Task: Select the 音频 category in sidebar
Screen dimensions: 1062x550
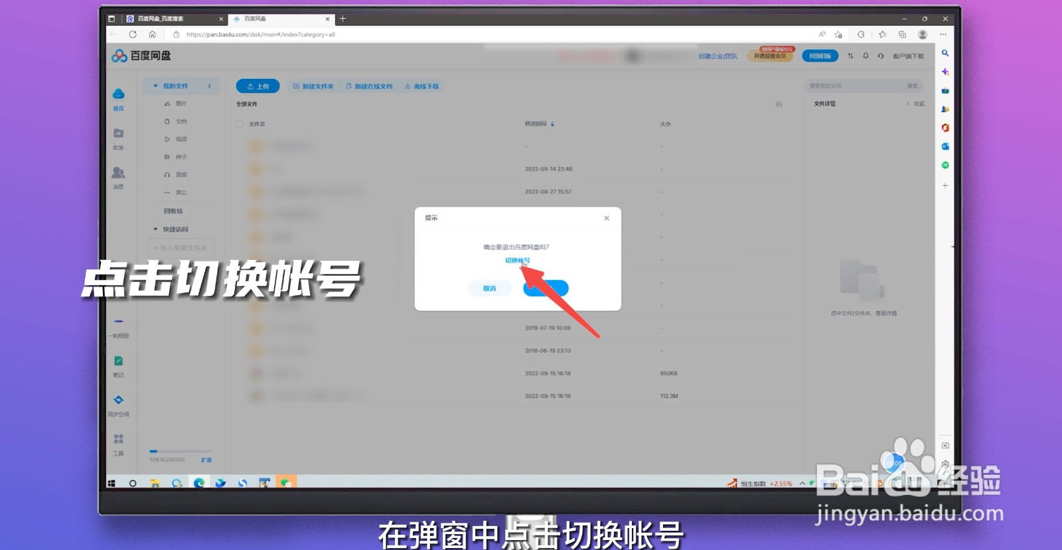Action: coord(176,174)
